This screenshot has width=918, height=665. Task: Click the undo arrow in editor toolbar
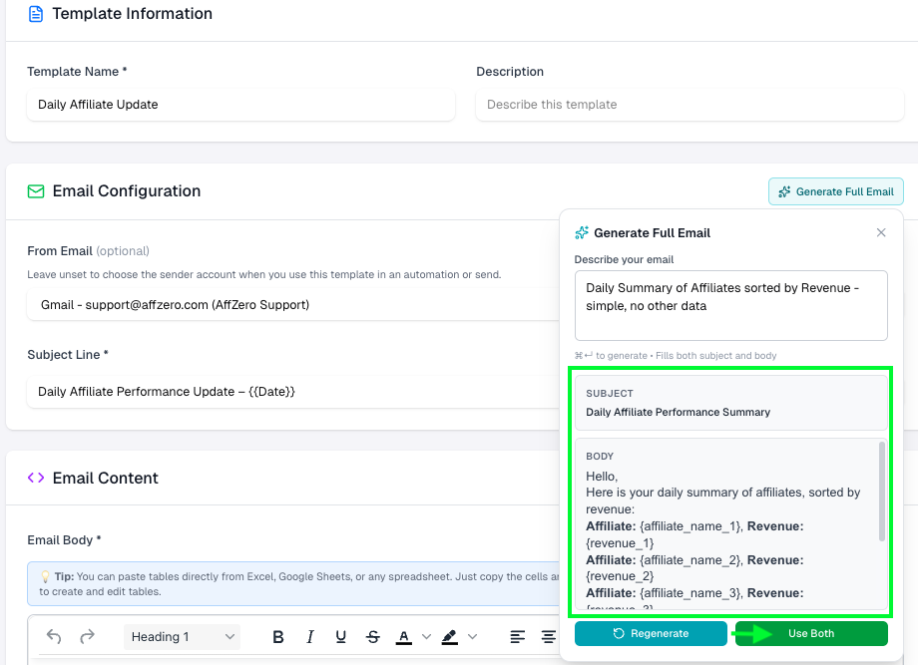coord(54,636)
